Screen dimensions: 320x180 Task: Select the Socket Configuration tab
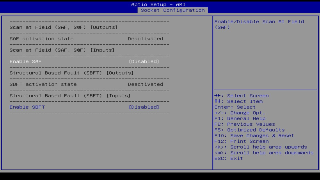click(x=173, y=10)
